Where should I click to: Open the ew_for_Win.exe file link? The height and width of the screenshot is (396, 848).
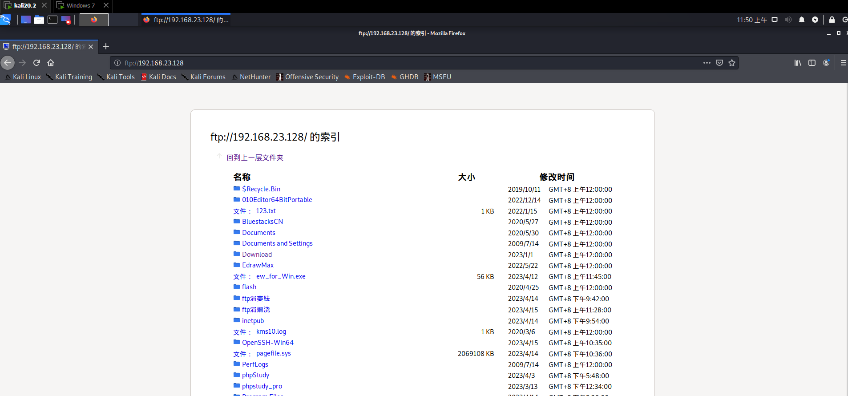281,276
